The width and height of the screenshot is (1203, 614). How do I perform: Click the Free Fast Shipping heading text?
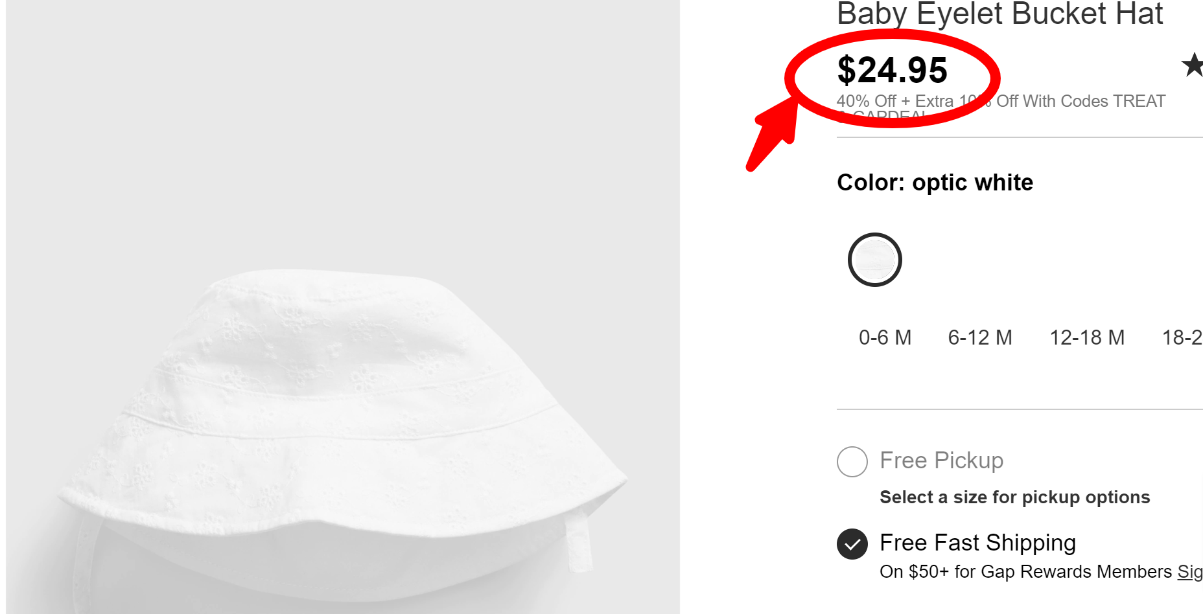[977, 543]
